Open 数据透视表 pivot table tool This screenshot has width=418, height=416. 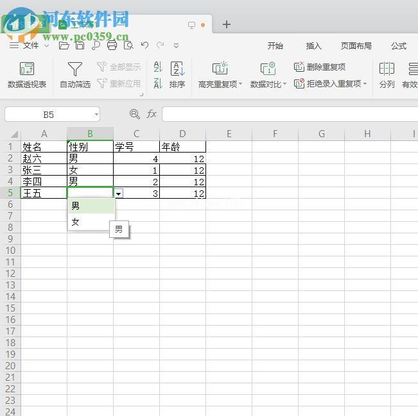[x=27, y=75]
